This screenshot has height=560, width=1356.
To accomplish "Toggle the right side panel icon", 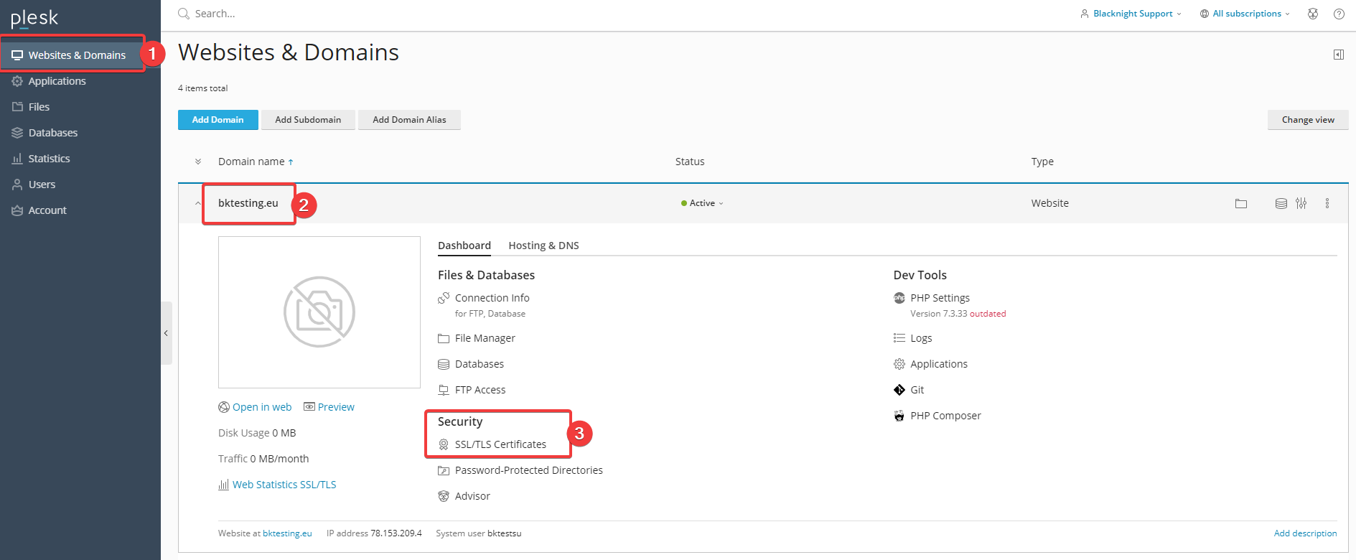I will pyautogui.click(x=1338, y=55).
